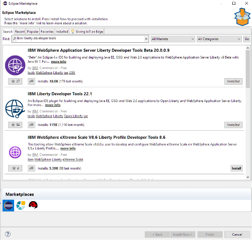Click the Install Now button

pos(182,234)
